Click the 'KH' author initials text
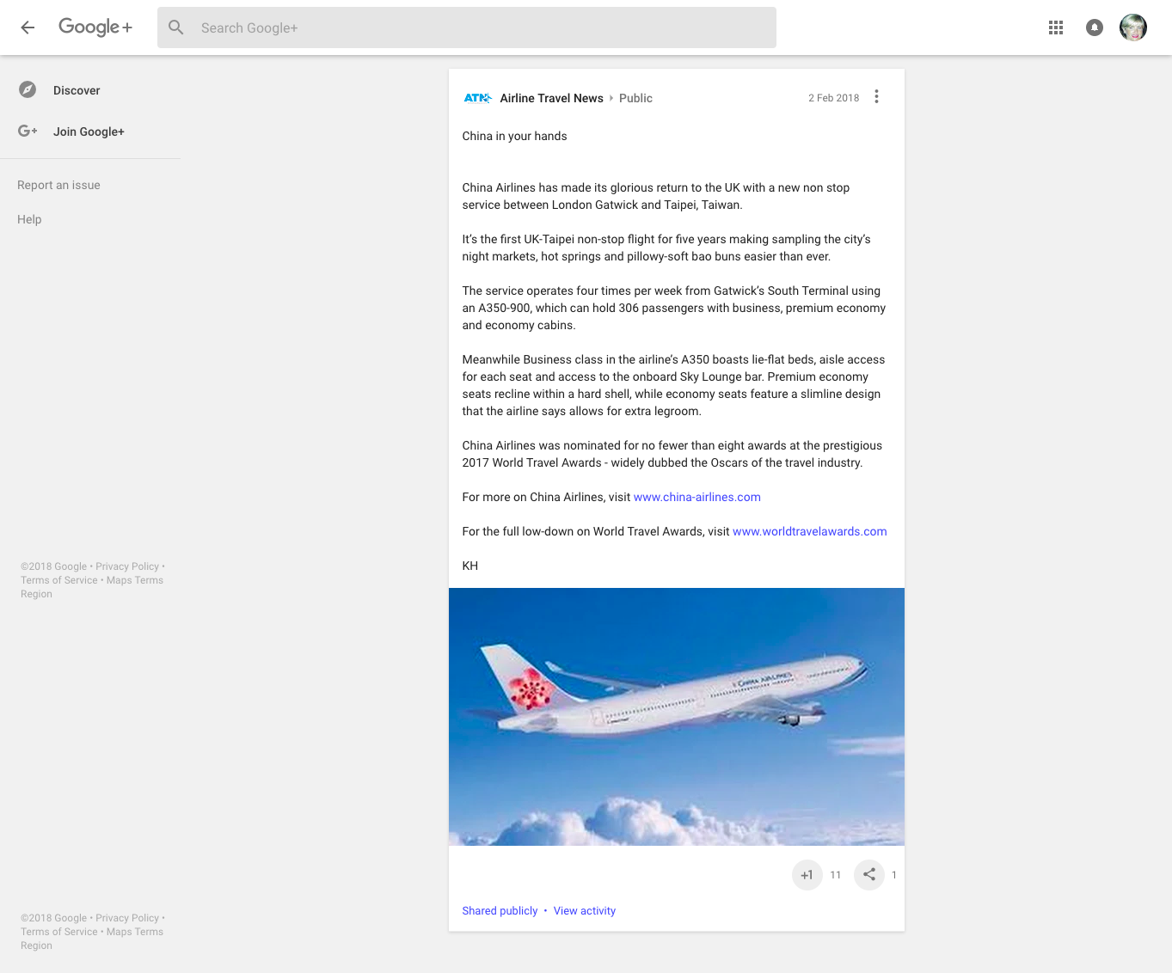 (x=470, y=566)
